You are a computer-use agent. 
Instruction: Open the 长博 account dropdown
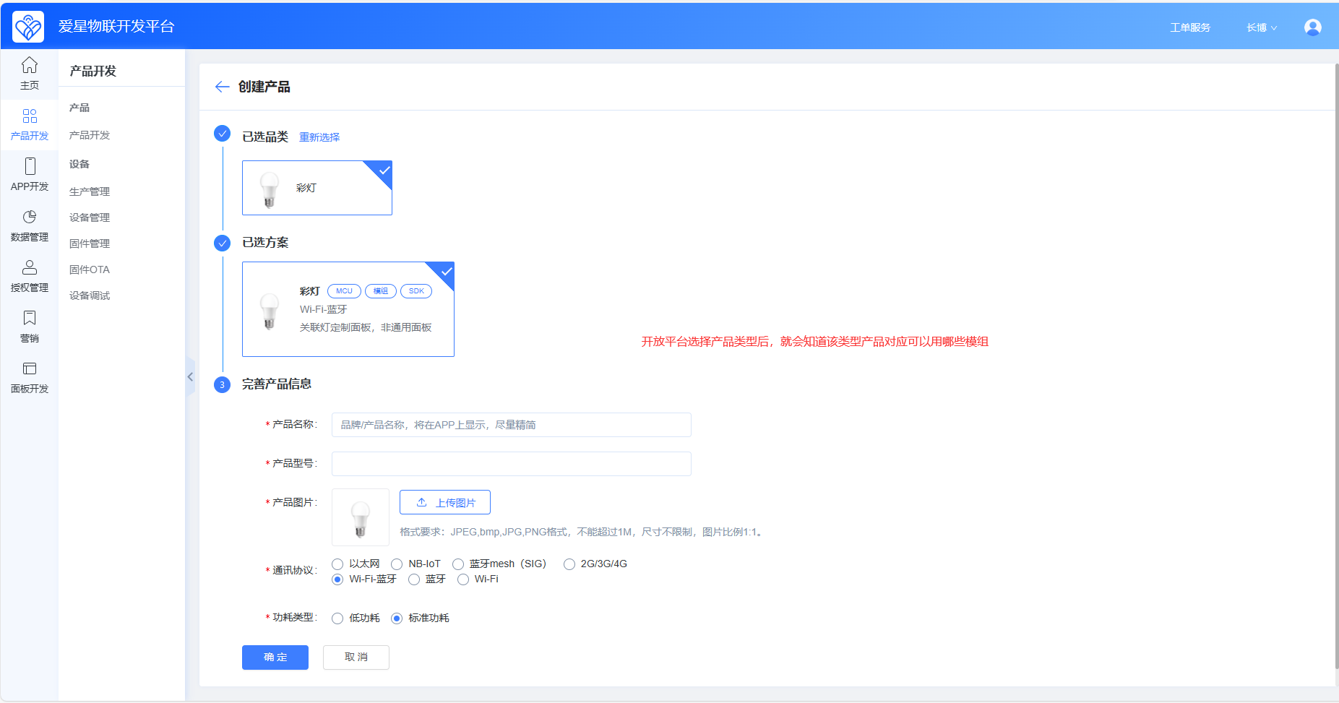pos(1262,27)
